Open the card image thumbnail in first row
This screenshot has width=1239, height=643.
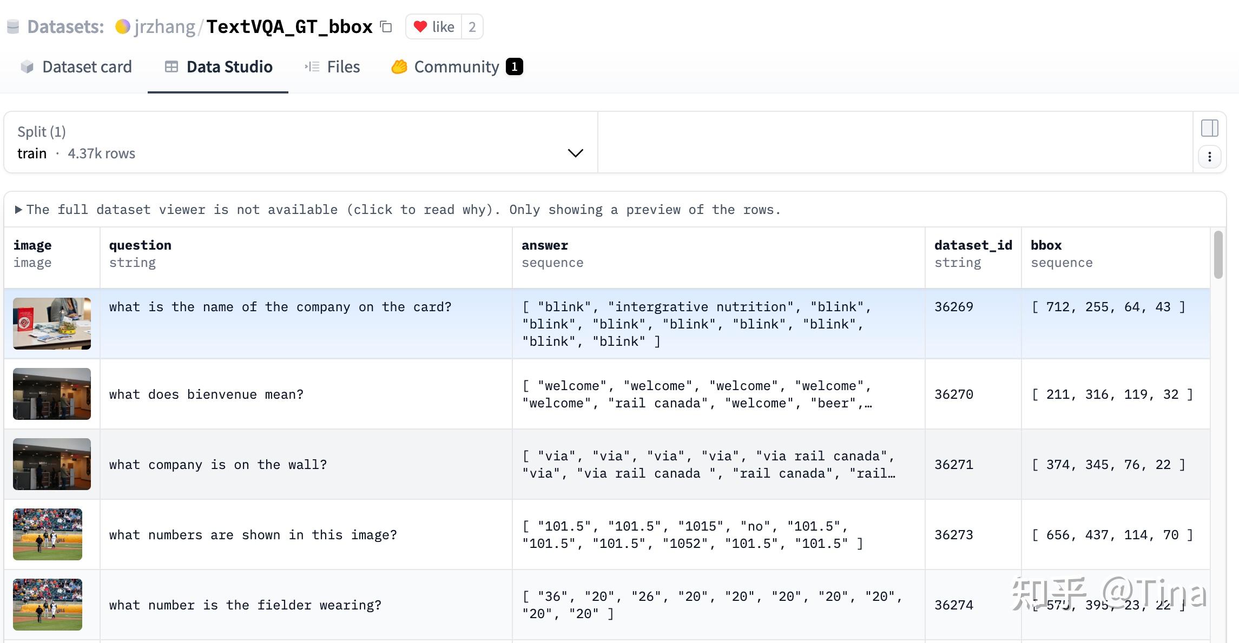tap(52, 323)
